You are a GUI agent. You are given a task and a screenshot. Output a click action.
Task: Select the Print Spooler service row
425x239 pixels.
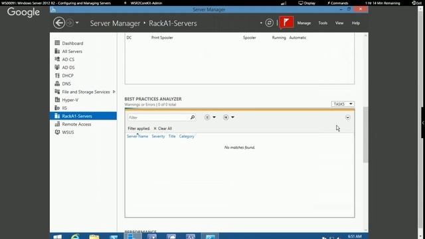(x=239, y=38)
